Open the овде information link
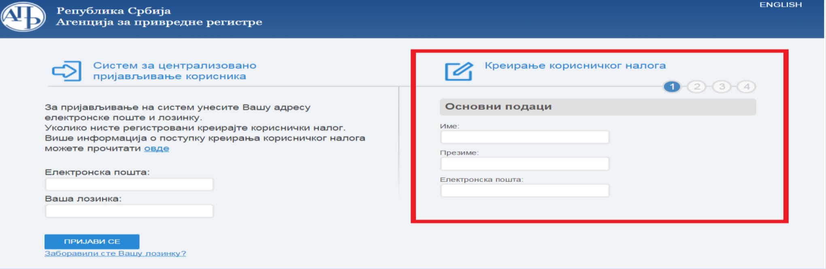 pyautogui.click(x=157, y=148)
